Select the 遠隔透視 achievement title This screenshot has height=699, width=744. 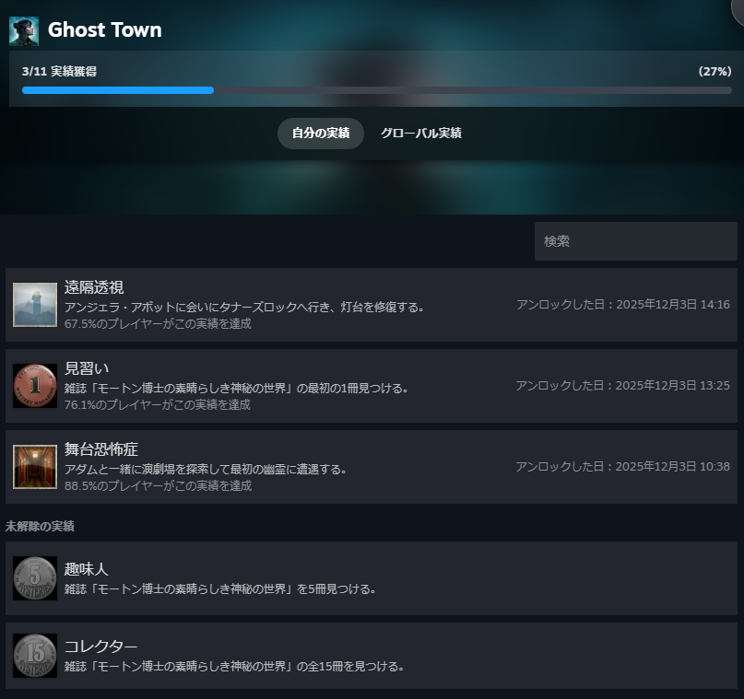click(94, 287)
